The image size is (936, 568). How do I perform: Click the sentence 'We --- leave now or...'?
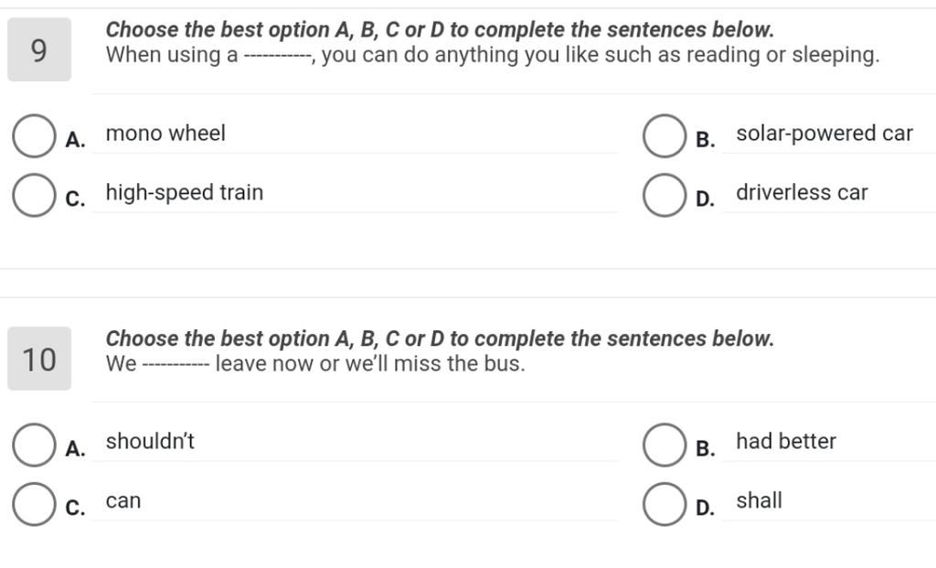pos(315,364)
